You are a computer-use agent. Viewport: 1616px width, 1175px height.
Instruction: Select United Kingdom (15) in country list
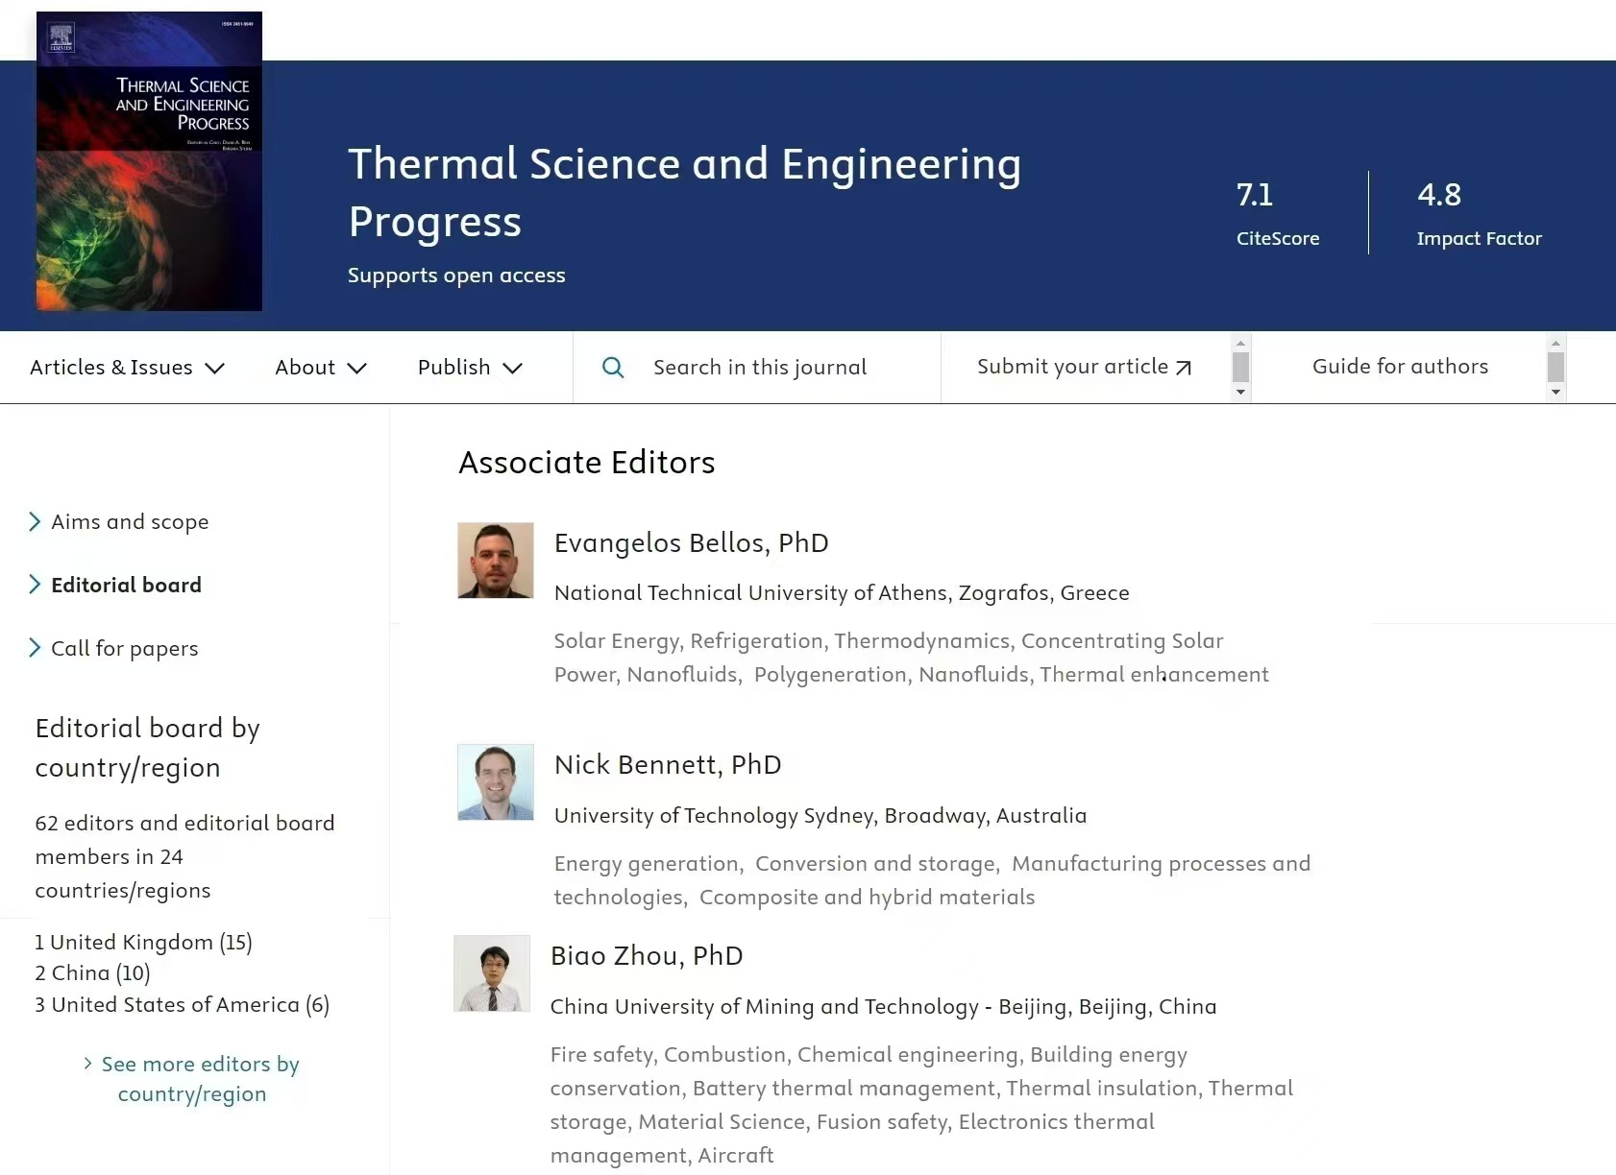click(x=144, y=943)
